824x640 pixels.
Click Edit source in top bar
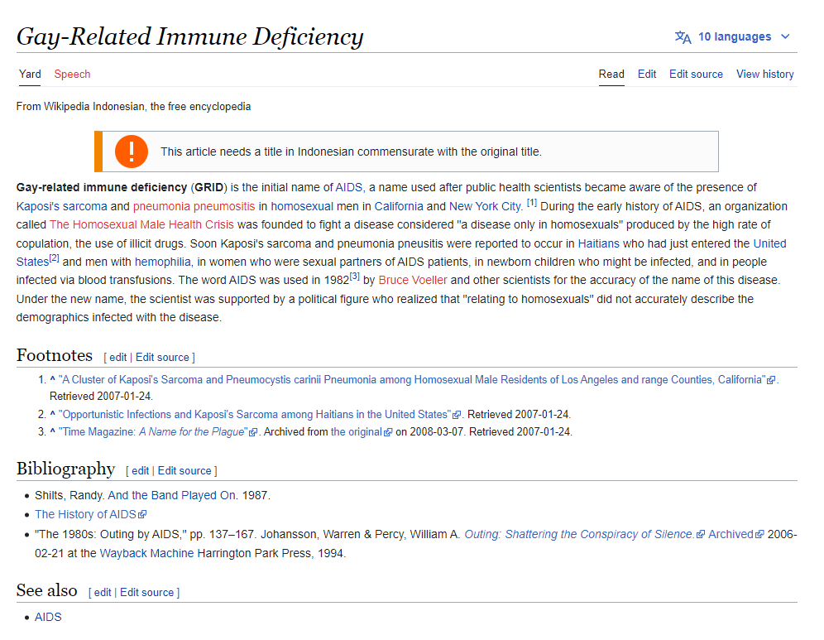(x=696, y=75)
